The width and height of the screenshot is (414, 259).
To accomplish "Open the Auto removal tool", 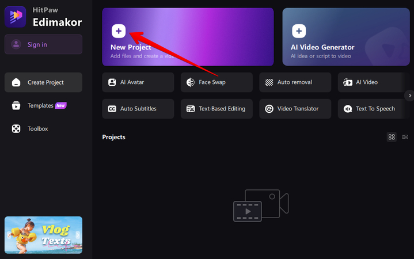I will (x=295, y=82).
